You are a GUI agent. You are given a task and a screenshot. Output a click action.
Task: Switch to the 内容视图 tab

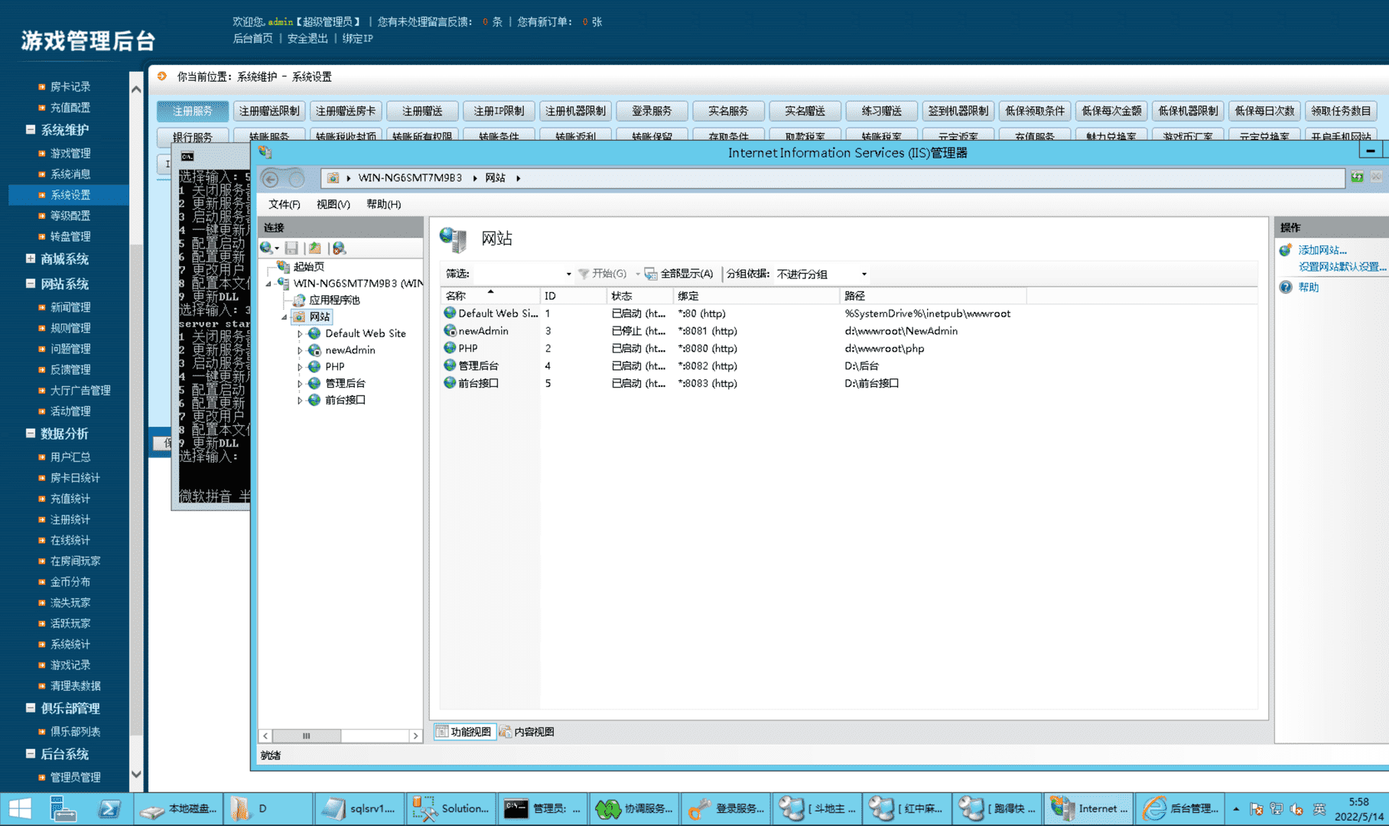[527, 732]
